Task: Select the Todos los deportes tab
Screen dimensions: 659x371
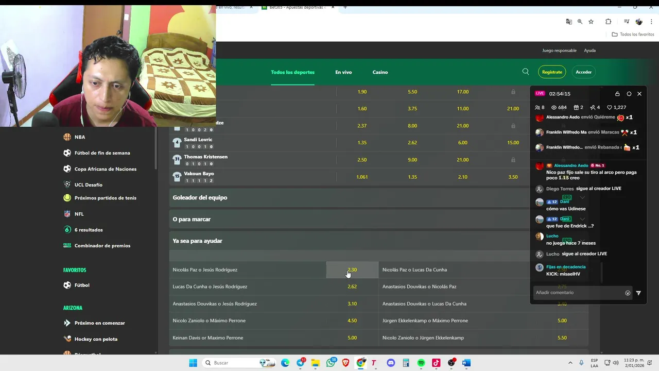Action: point(292,72)
